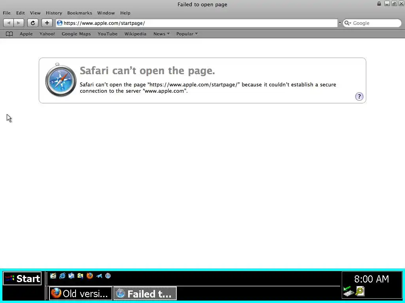Open the Help menu
Screen dimensions: 405x303
click(x=125, y=13)
